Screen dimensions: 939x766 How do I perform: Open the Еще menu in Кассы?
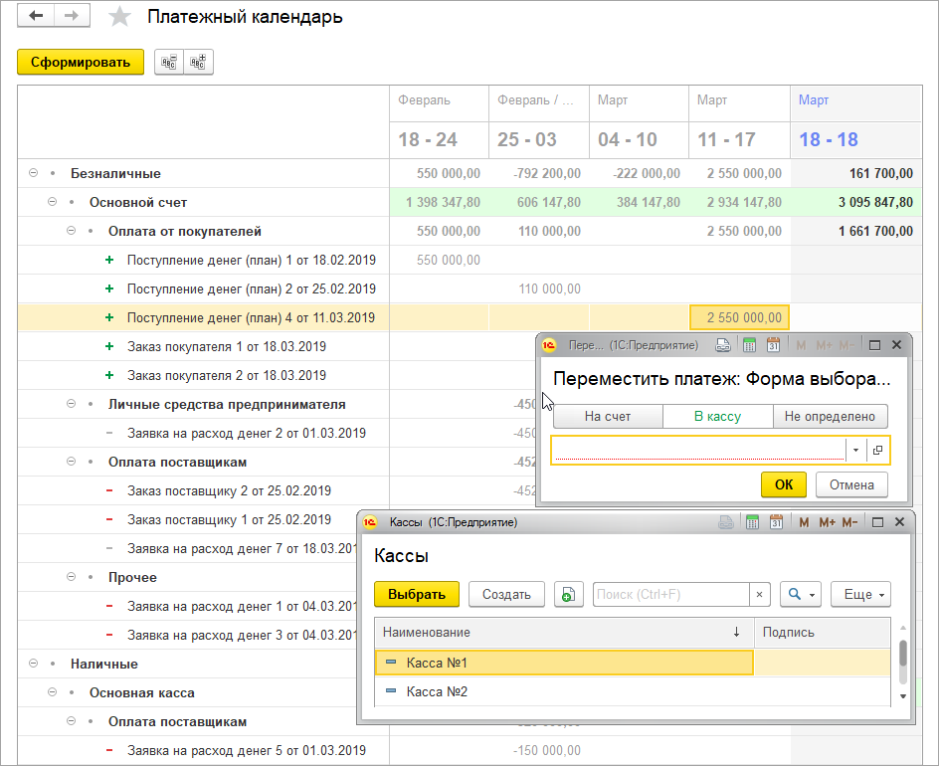point(860,594)
